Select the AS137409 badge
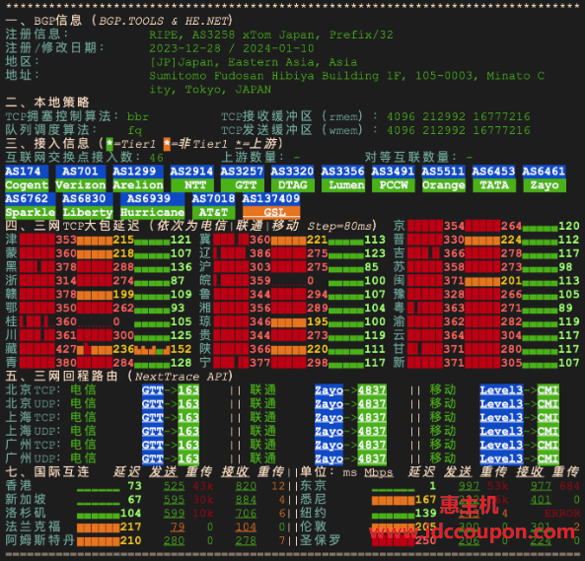 click(x=271, y=199)
